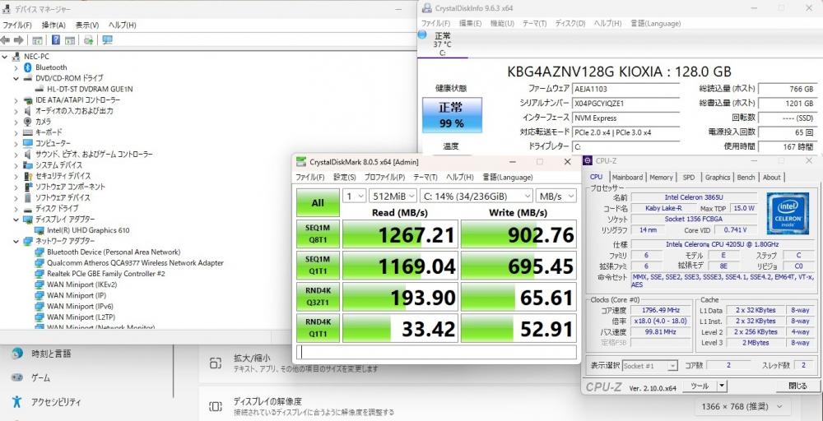Select the ソフトウェア コンポーネント icon
The height and width of the screenshot is (421, 823).
(x=28, y=187)
